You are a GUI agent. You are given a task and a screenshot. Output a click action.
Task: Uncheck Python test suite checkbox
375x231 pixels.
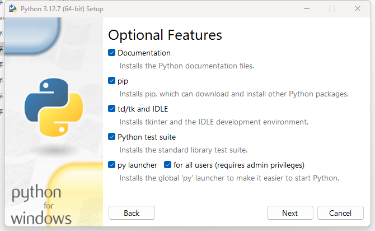pyautogui.click(x=112, y=137)
